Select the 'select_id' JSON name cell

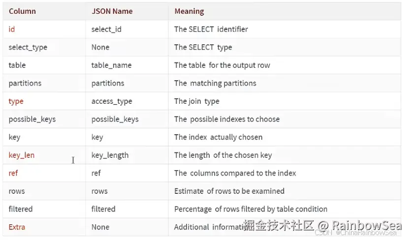[106, 29]
